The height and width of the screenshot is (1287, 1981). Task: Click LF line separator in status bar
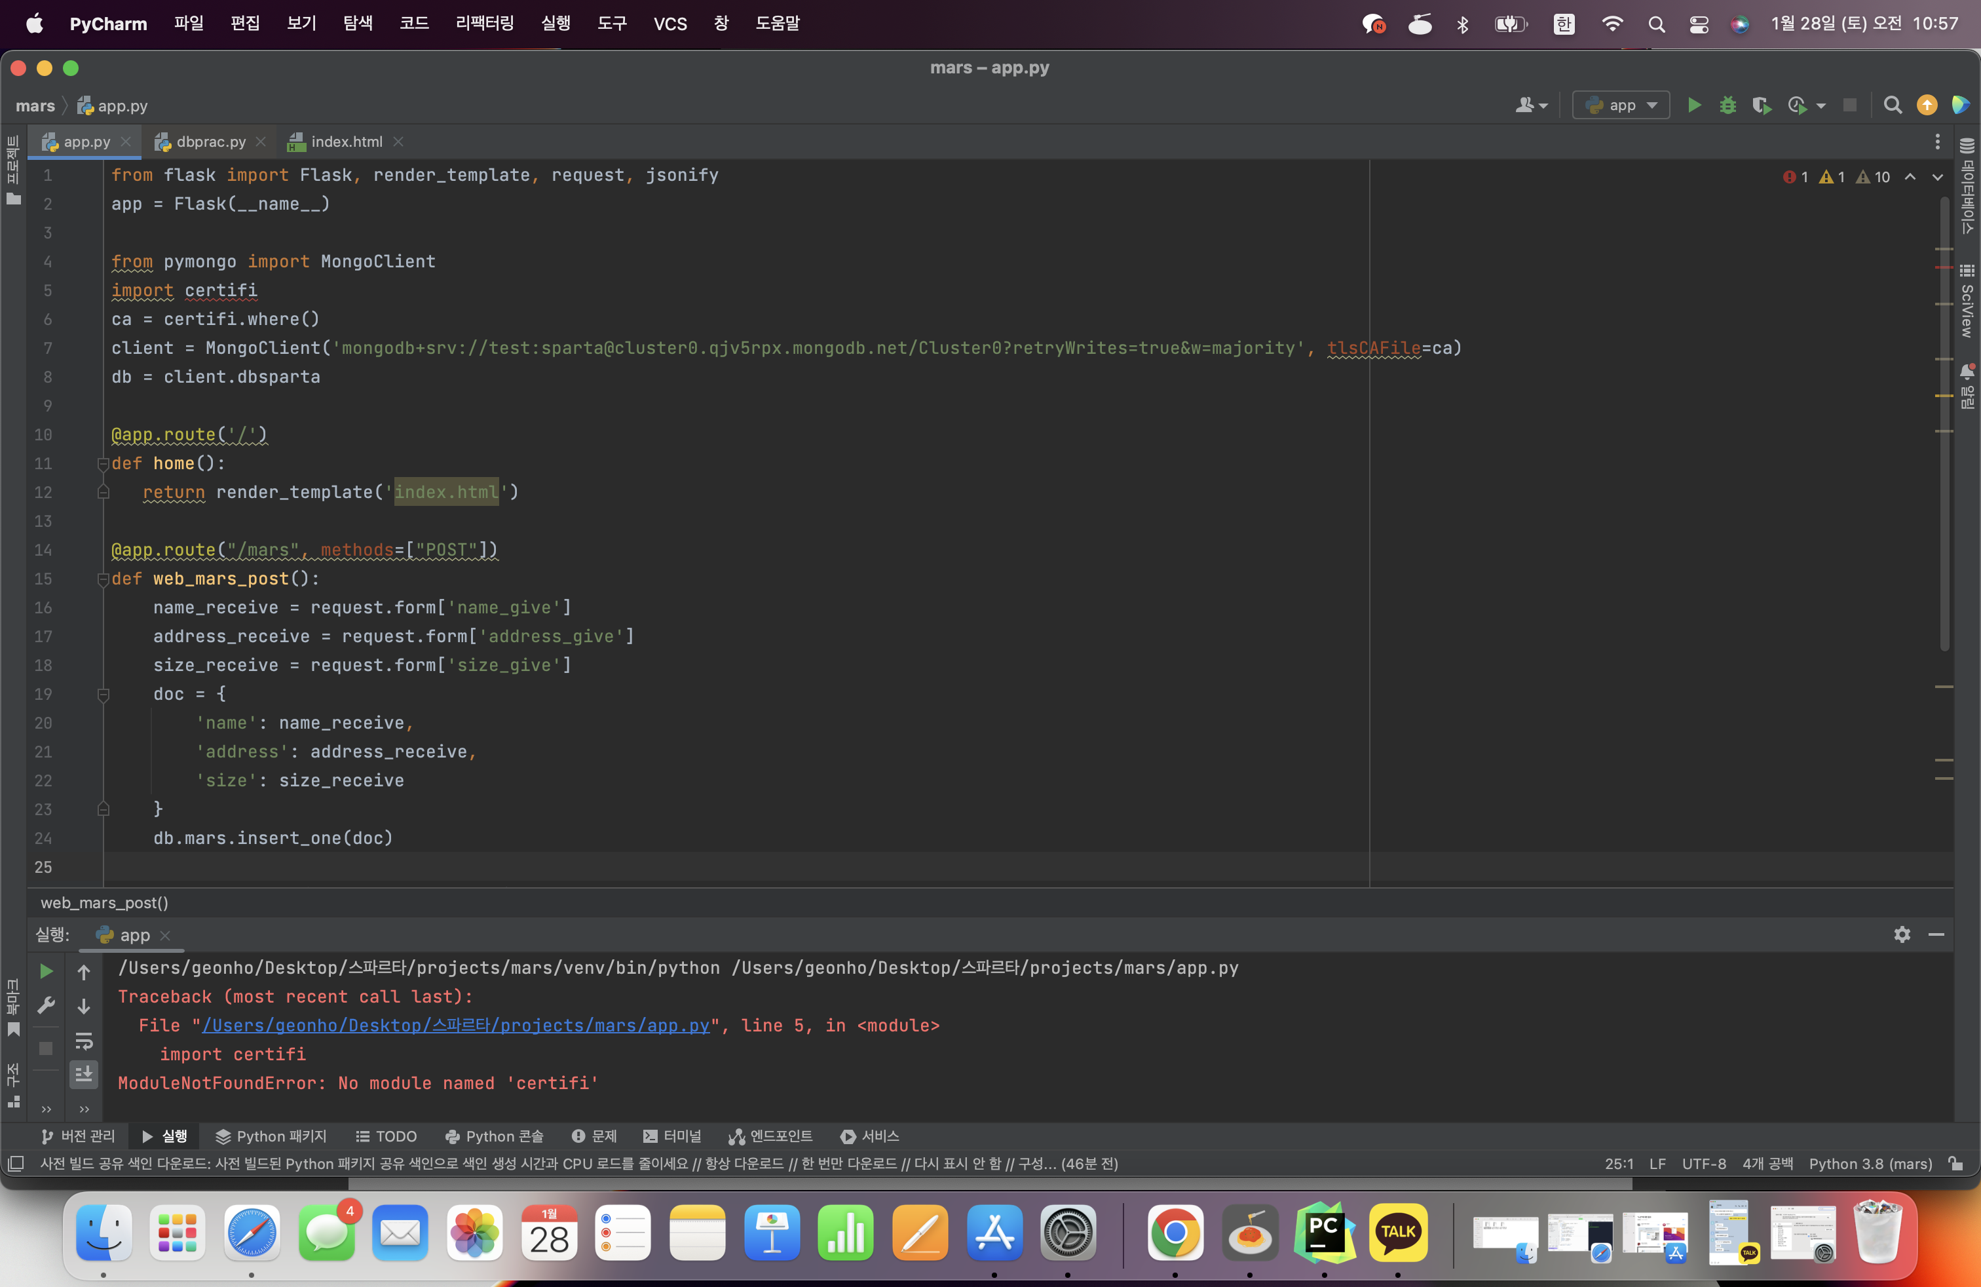[x=1657, y=1164]
